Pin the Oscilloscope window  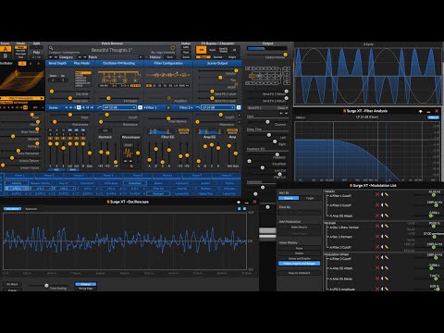[x=239, y=202]
